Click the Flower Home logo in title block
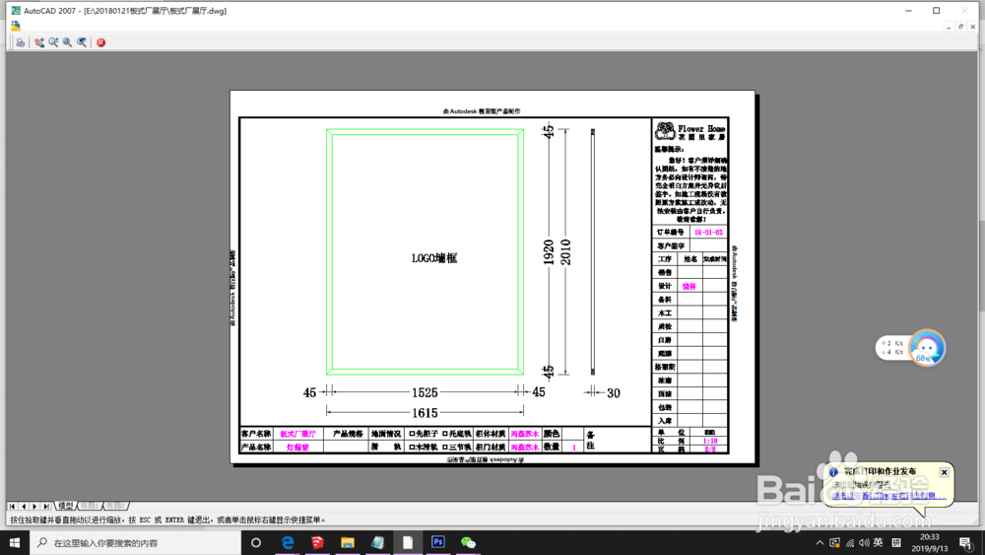Screen dimensions: 985x555 (x=689, y=131)
